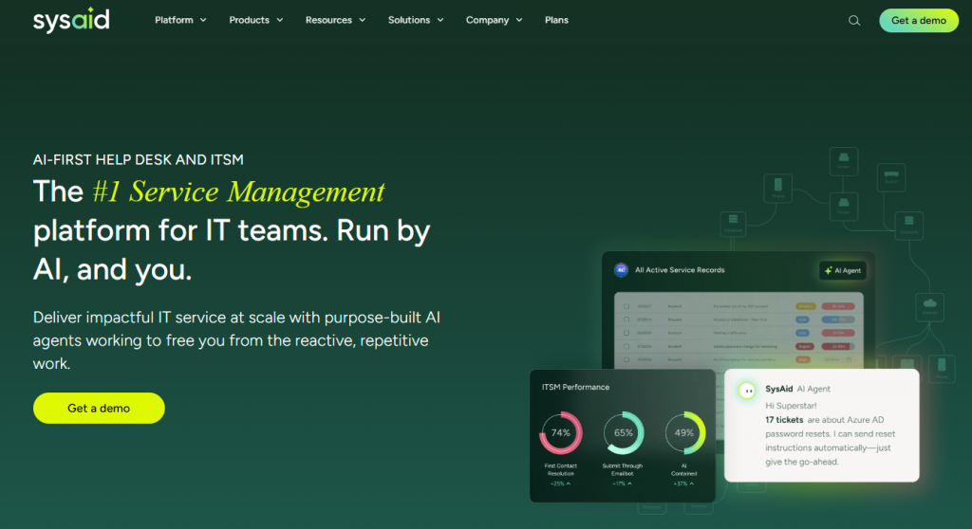
Task: Check the '365 account' incident row checkbox
Action: [x=626, y=306]
